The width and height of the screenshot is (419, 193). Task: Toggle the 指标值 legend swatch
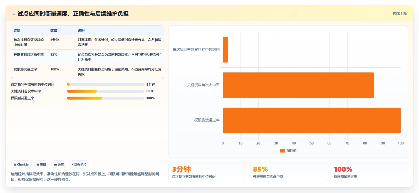pyautogui.click(x=282, y=151)
